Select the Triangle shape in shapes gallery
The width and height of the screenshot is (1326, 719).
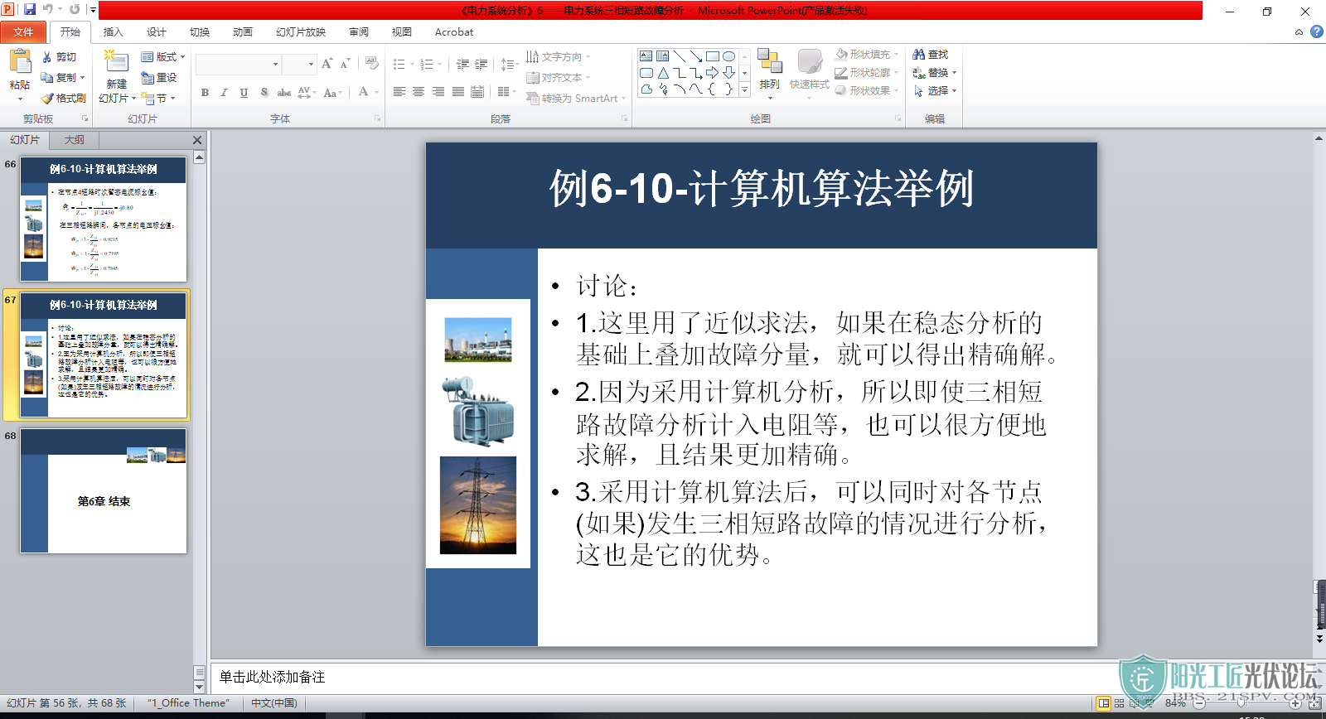click(663, 73)
